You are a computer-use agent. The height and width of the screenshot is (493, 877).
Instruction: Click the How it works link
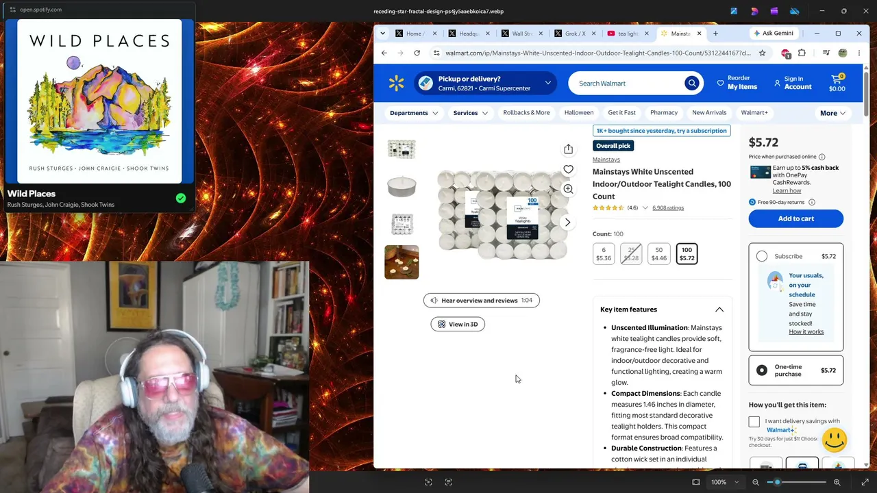806,331
